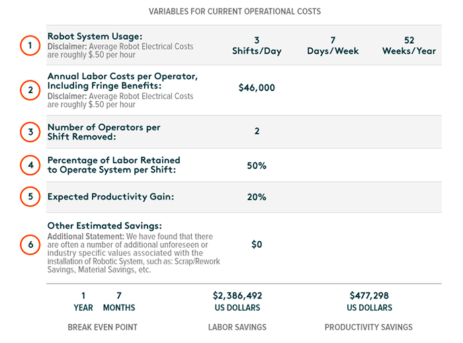The width and height of the screenshot is (463, 343).
Task: Click the circled number 5 icon
Action: pos(29,197)
